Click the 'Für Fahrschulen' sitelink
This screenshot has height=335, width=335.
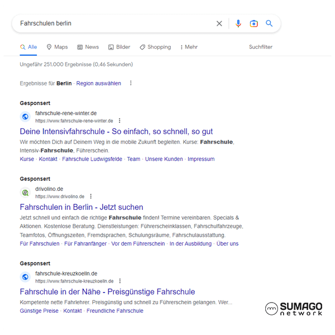click(x=40, y=243)
